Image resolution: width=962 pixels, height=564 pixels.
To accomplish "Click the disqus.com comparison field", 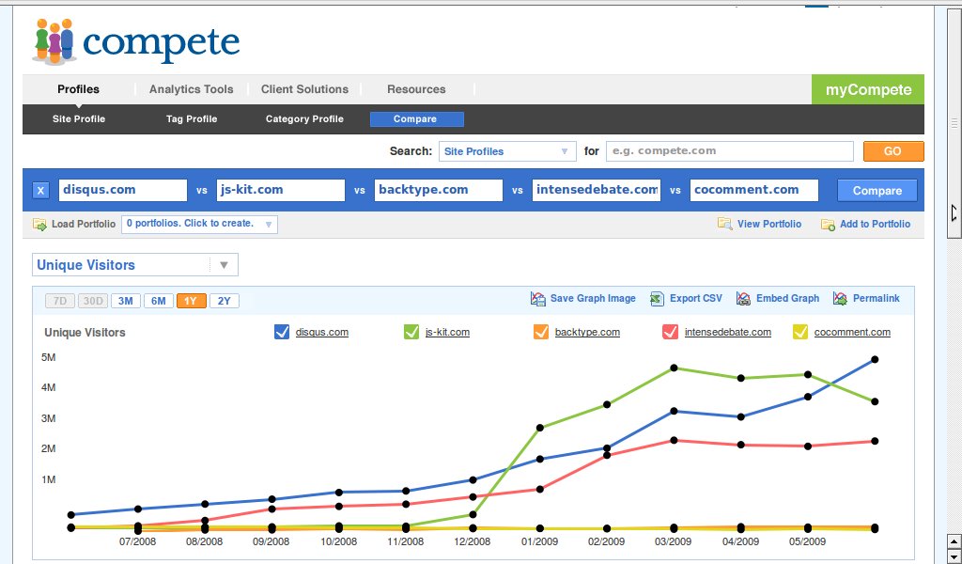I will pyautogui.click(x=123, y=190).
